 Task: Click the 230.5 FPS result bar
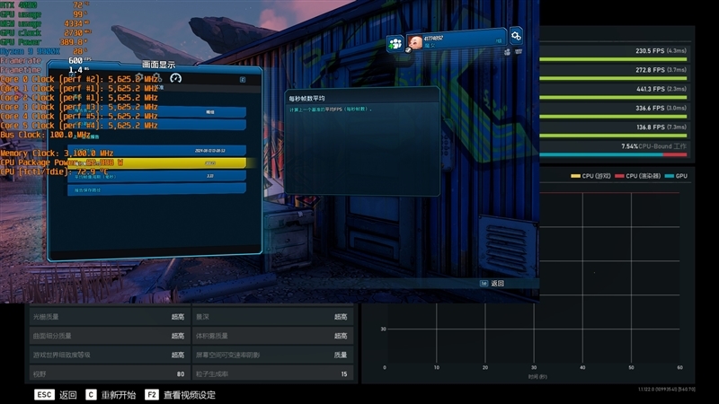[x=613, y=59]
